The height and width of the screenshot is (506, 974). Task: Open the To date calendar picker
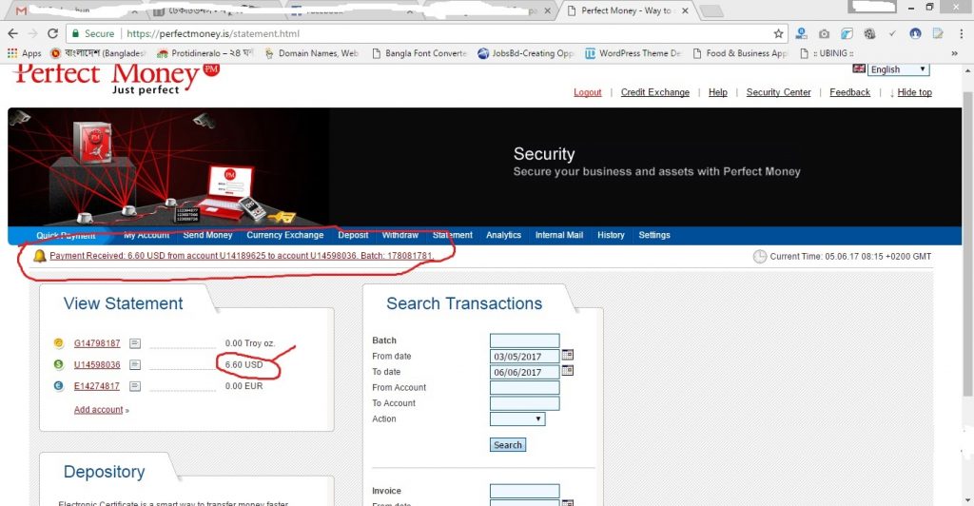[568, 371]
